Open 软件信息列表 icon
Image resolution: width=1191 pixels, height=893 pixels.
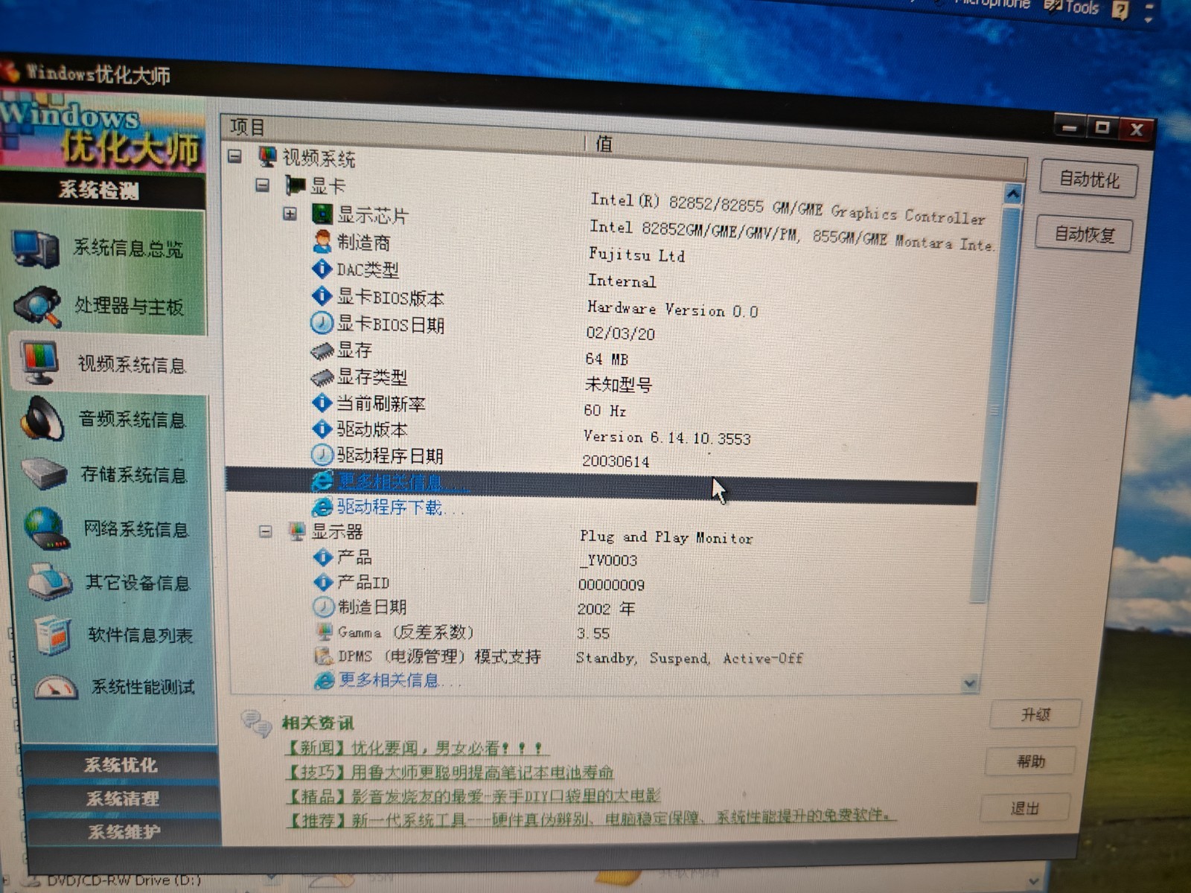tap(52, 635)
